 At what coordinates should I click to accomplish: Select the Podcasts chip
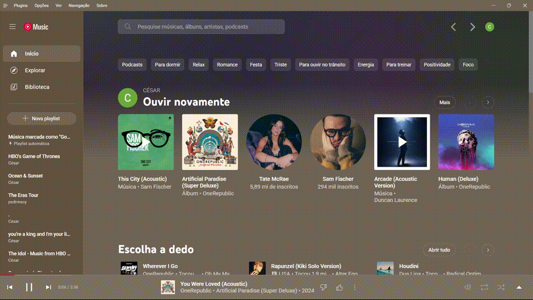point(132,64)
